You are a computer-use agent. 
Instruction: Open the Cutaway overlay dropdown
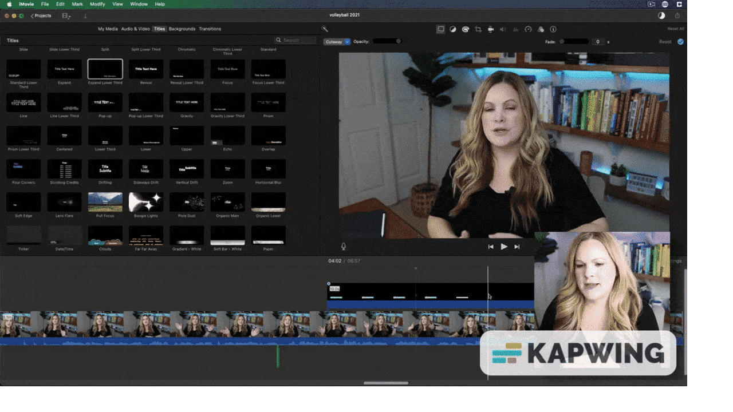coord(337,42)
